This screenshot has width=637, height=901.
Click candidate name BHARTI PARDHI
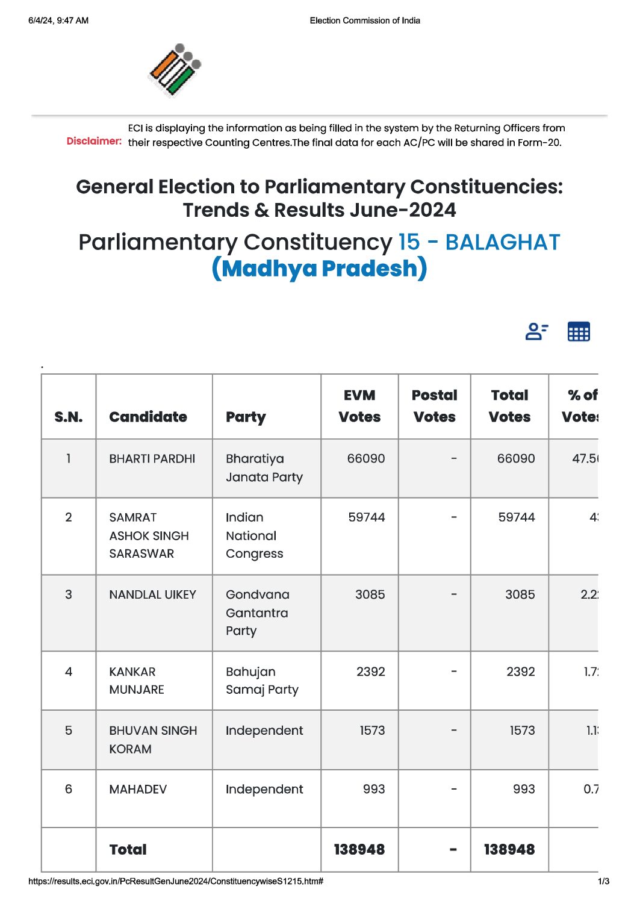tap(152, 459)
